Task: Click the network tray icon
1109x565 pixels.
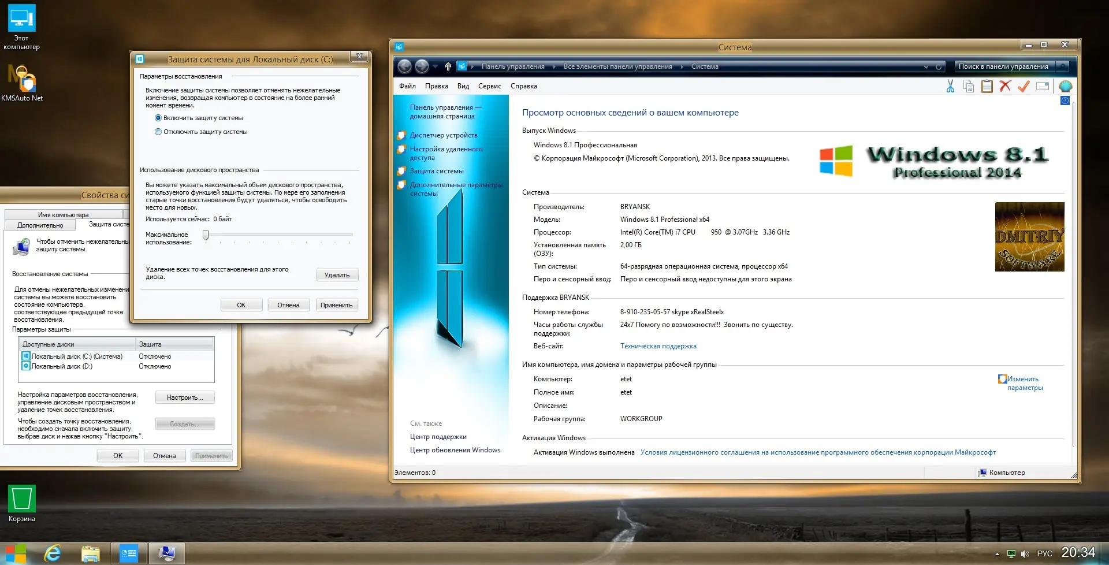Action: (x=1011, y=554)
